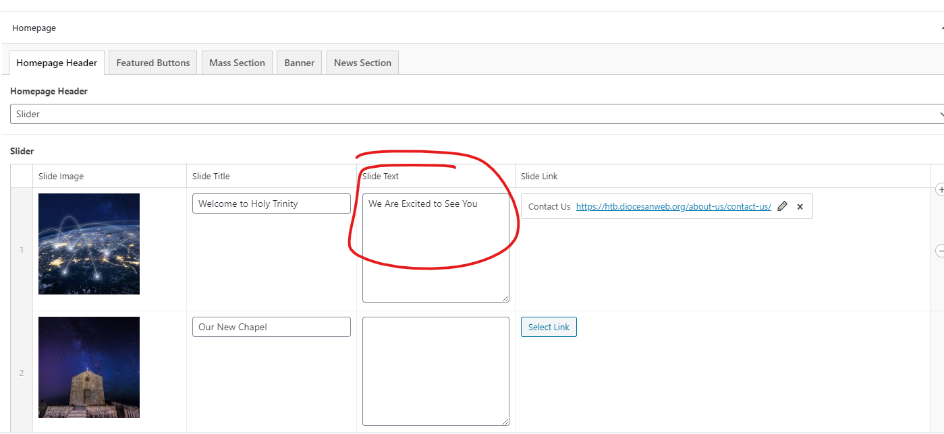944x434 pixels.
Task: Focus the Our New Chapel title field
Action: click(x=271, y=327)
